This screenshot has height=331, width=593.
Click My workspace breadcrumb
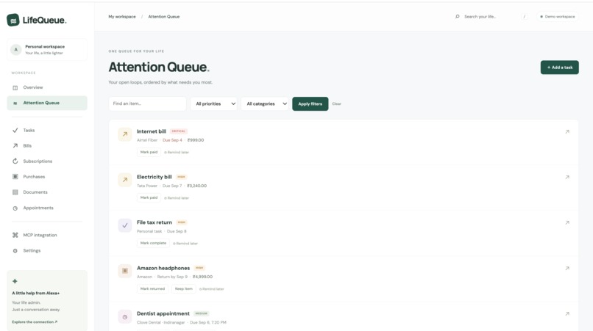[122, 17]
